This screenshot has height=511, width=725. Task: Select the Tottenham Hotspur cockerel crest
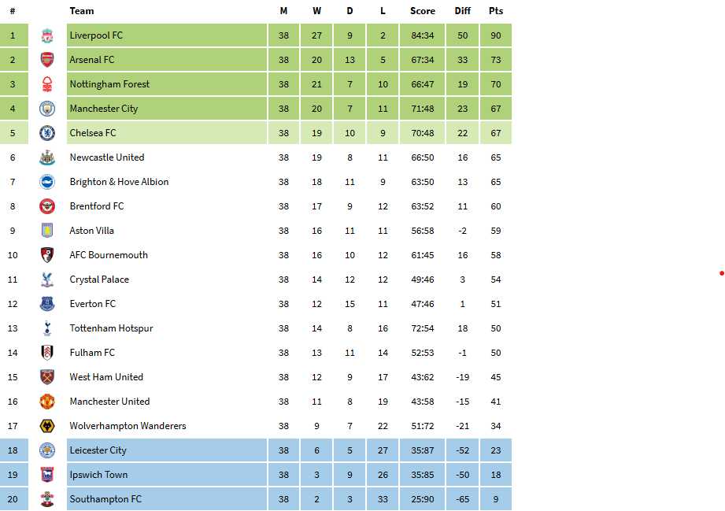[47, 328]
